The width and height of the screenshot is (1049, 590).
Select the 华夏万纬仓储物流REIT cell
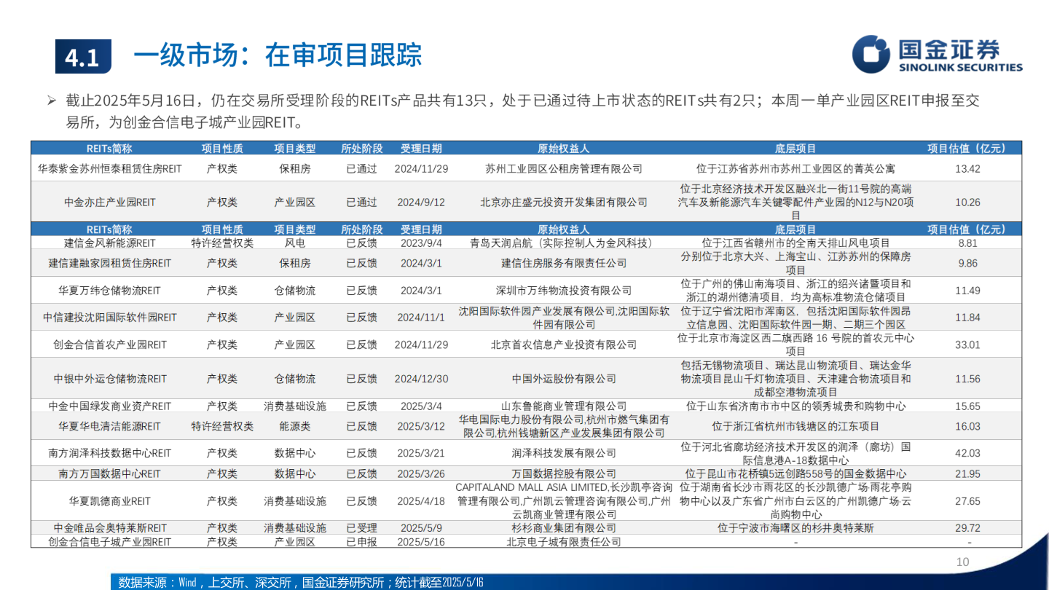[x=110, y=290]
